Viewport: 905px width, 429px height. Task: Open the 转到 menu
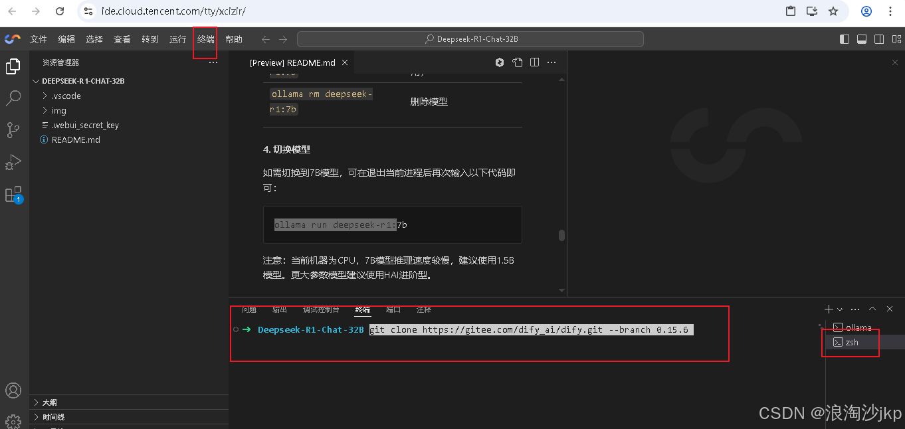(150, 39)
